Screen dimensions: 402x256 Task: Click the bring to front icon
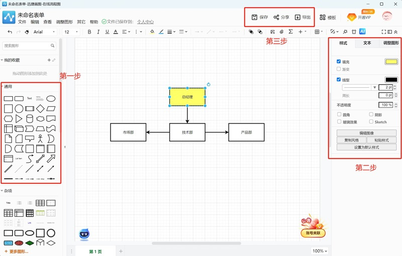pos(251,32)
